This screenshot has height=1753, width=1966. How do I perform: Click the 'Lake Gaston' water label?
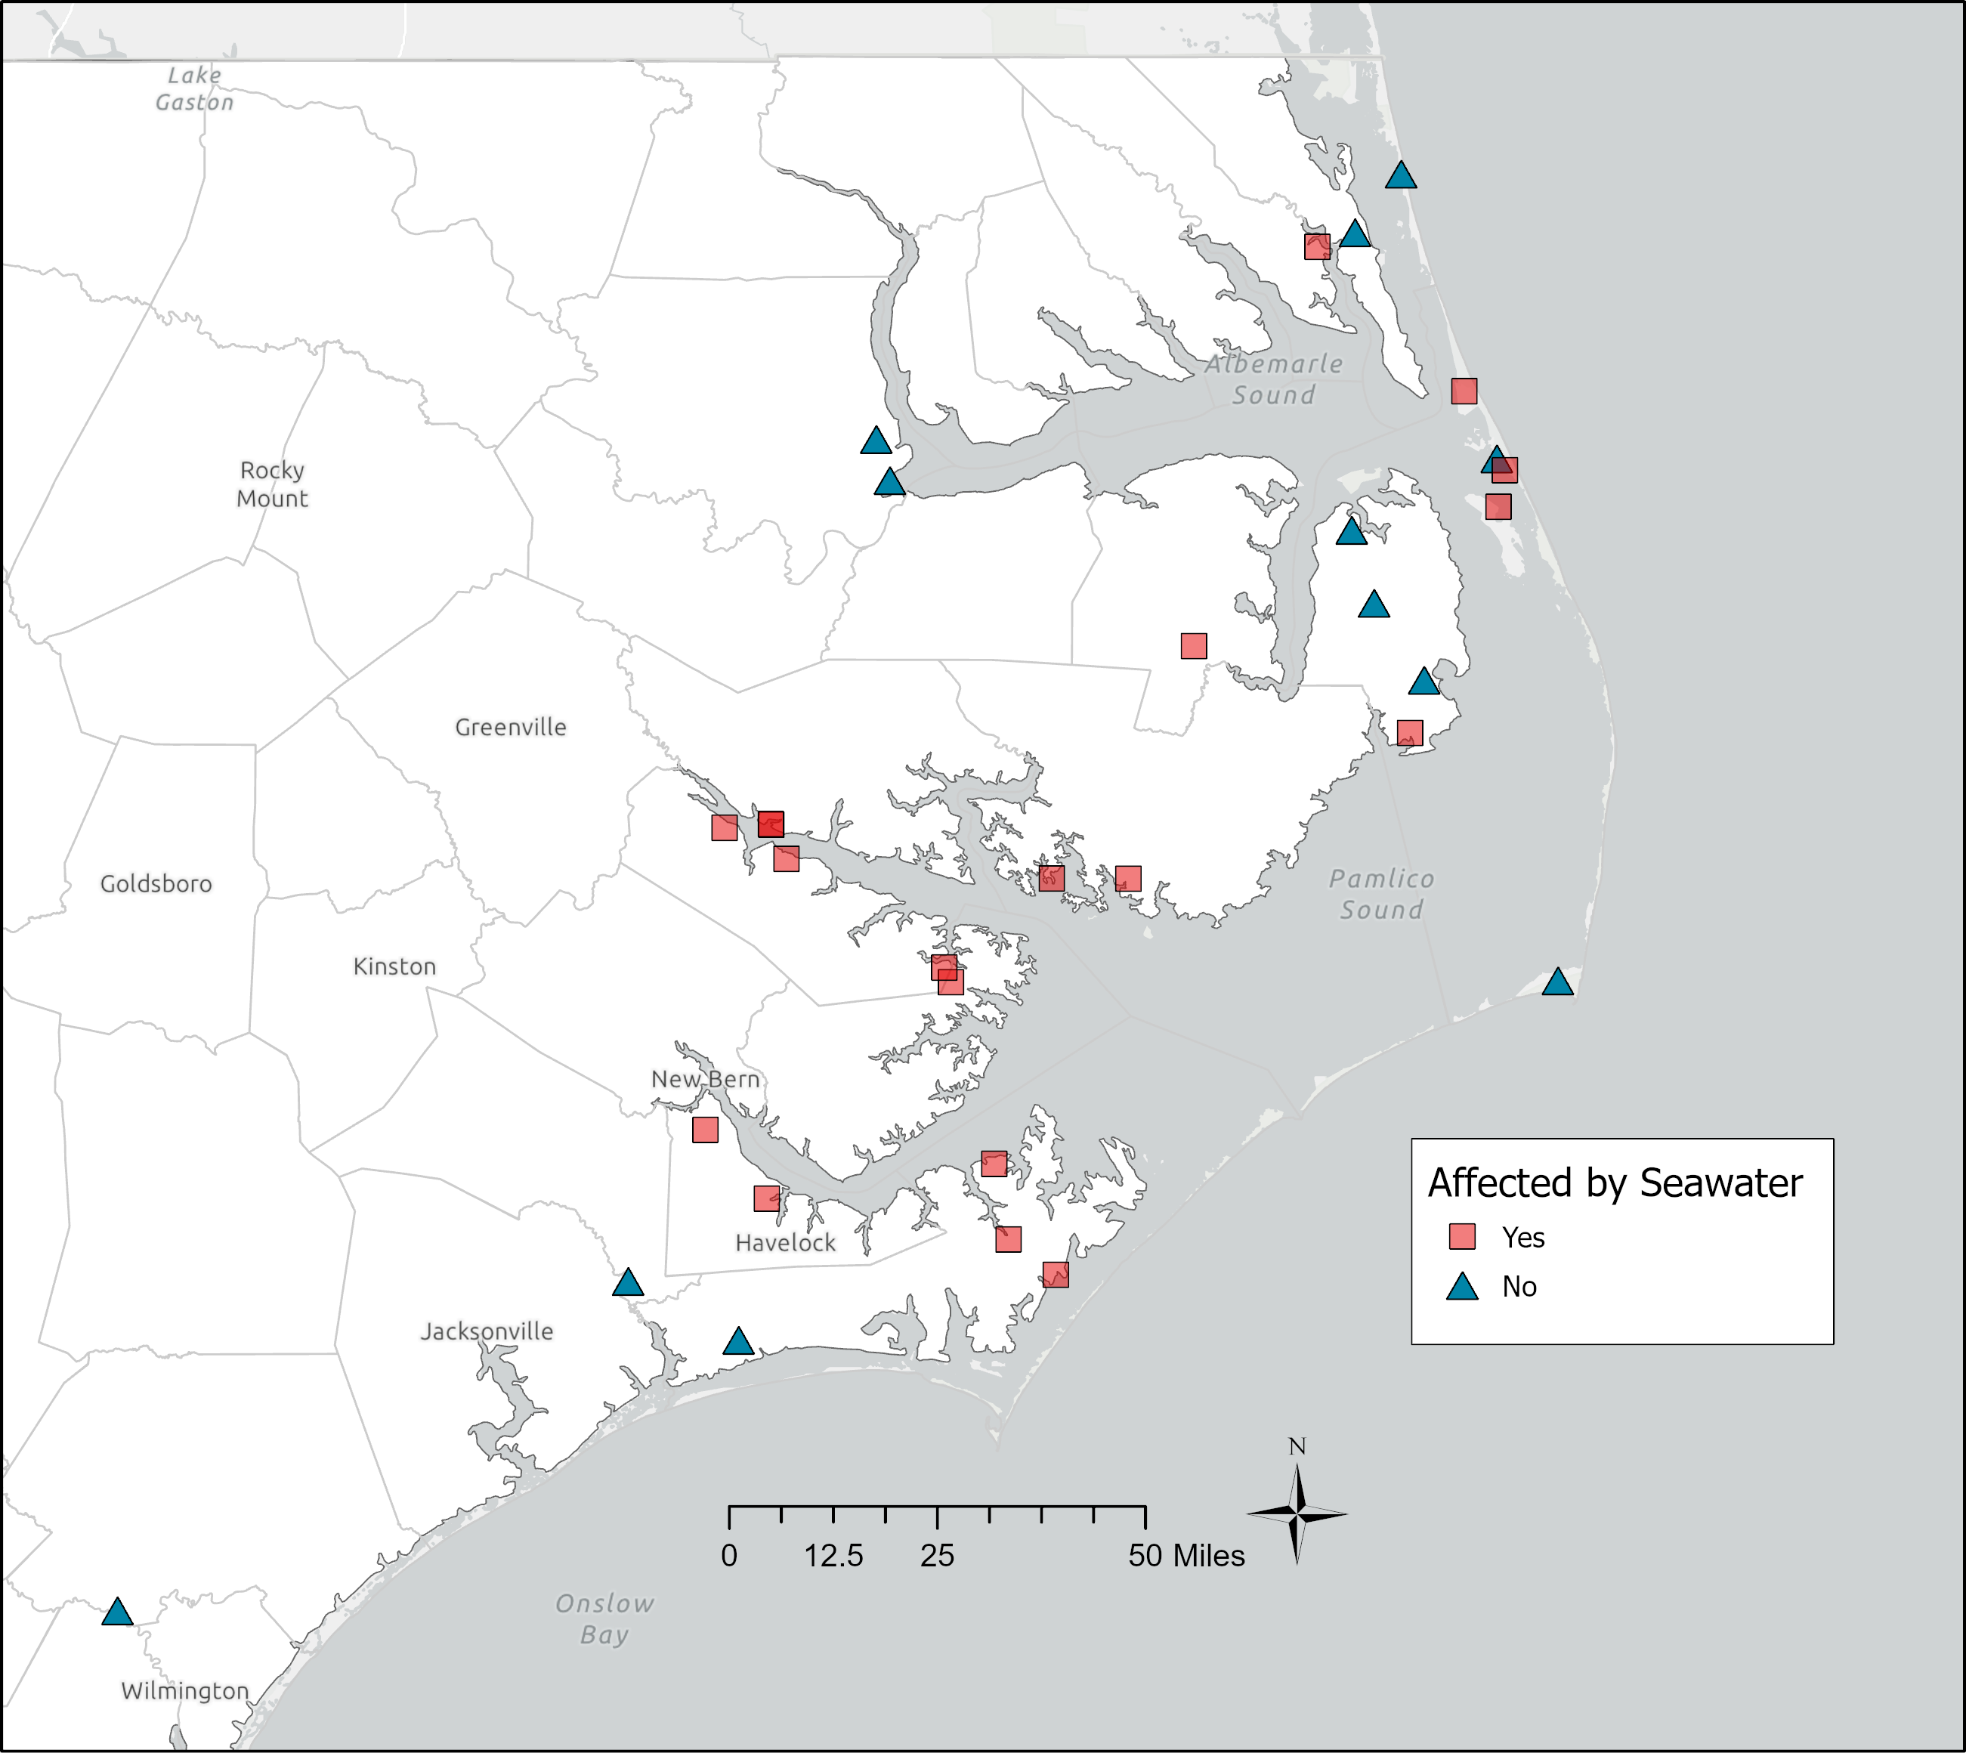(x=195, y=88)
